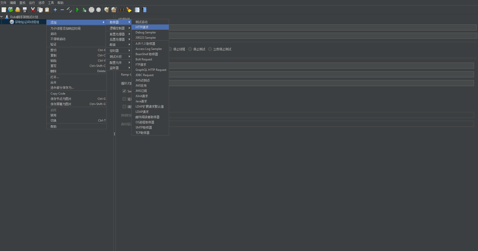Open the Templates icon in toolbar
Viewport: 478px width, 251px height.
[11, 10]
